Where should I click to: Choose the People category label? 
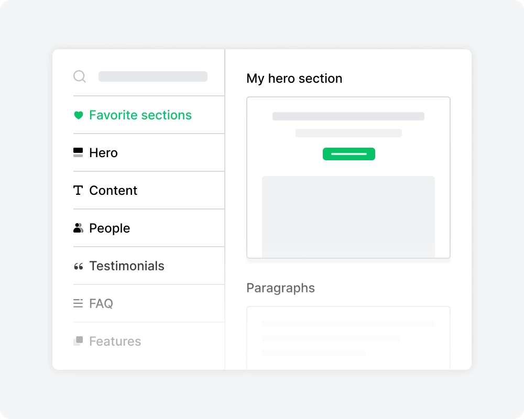coord(110,228)
